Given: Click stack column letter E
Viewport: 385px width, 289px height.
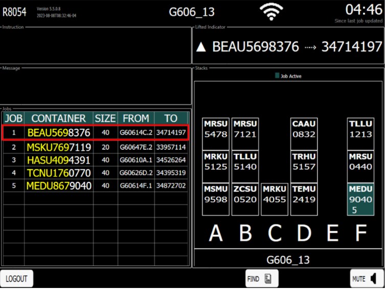Looking at the screenshot, I should coord(333,233).
